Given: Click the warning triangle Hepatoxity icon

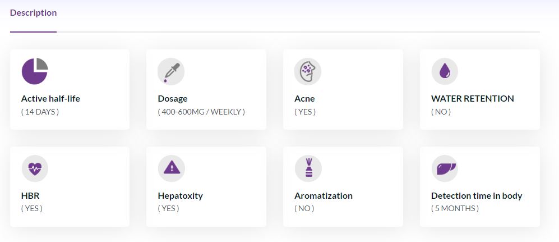Looking at the screenshot, I should tap(172, 168).
